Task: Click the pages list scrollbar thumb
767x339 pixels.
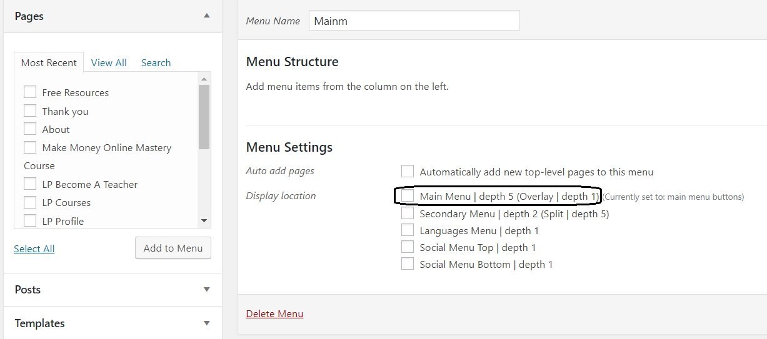Action: coord(204,115)
